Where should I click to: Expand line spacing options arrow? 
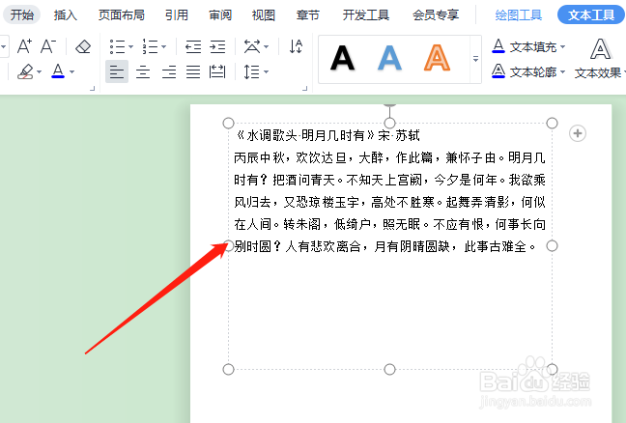[x=266, y=71]
